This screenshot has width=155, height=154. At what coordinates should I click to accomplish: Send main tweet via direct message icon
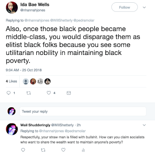[69, 93]
